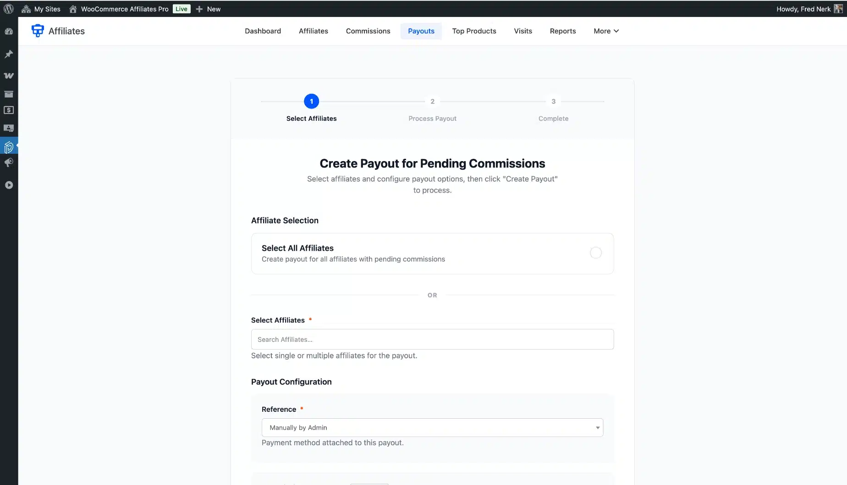This screenshot has height=485, width=847.
Task: Switch to the Commissions tab
Action: tap(368, 31)
